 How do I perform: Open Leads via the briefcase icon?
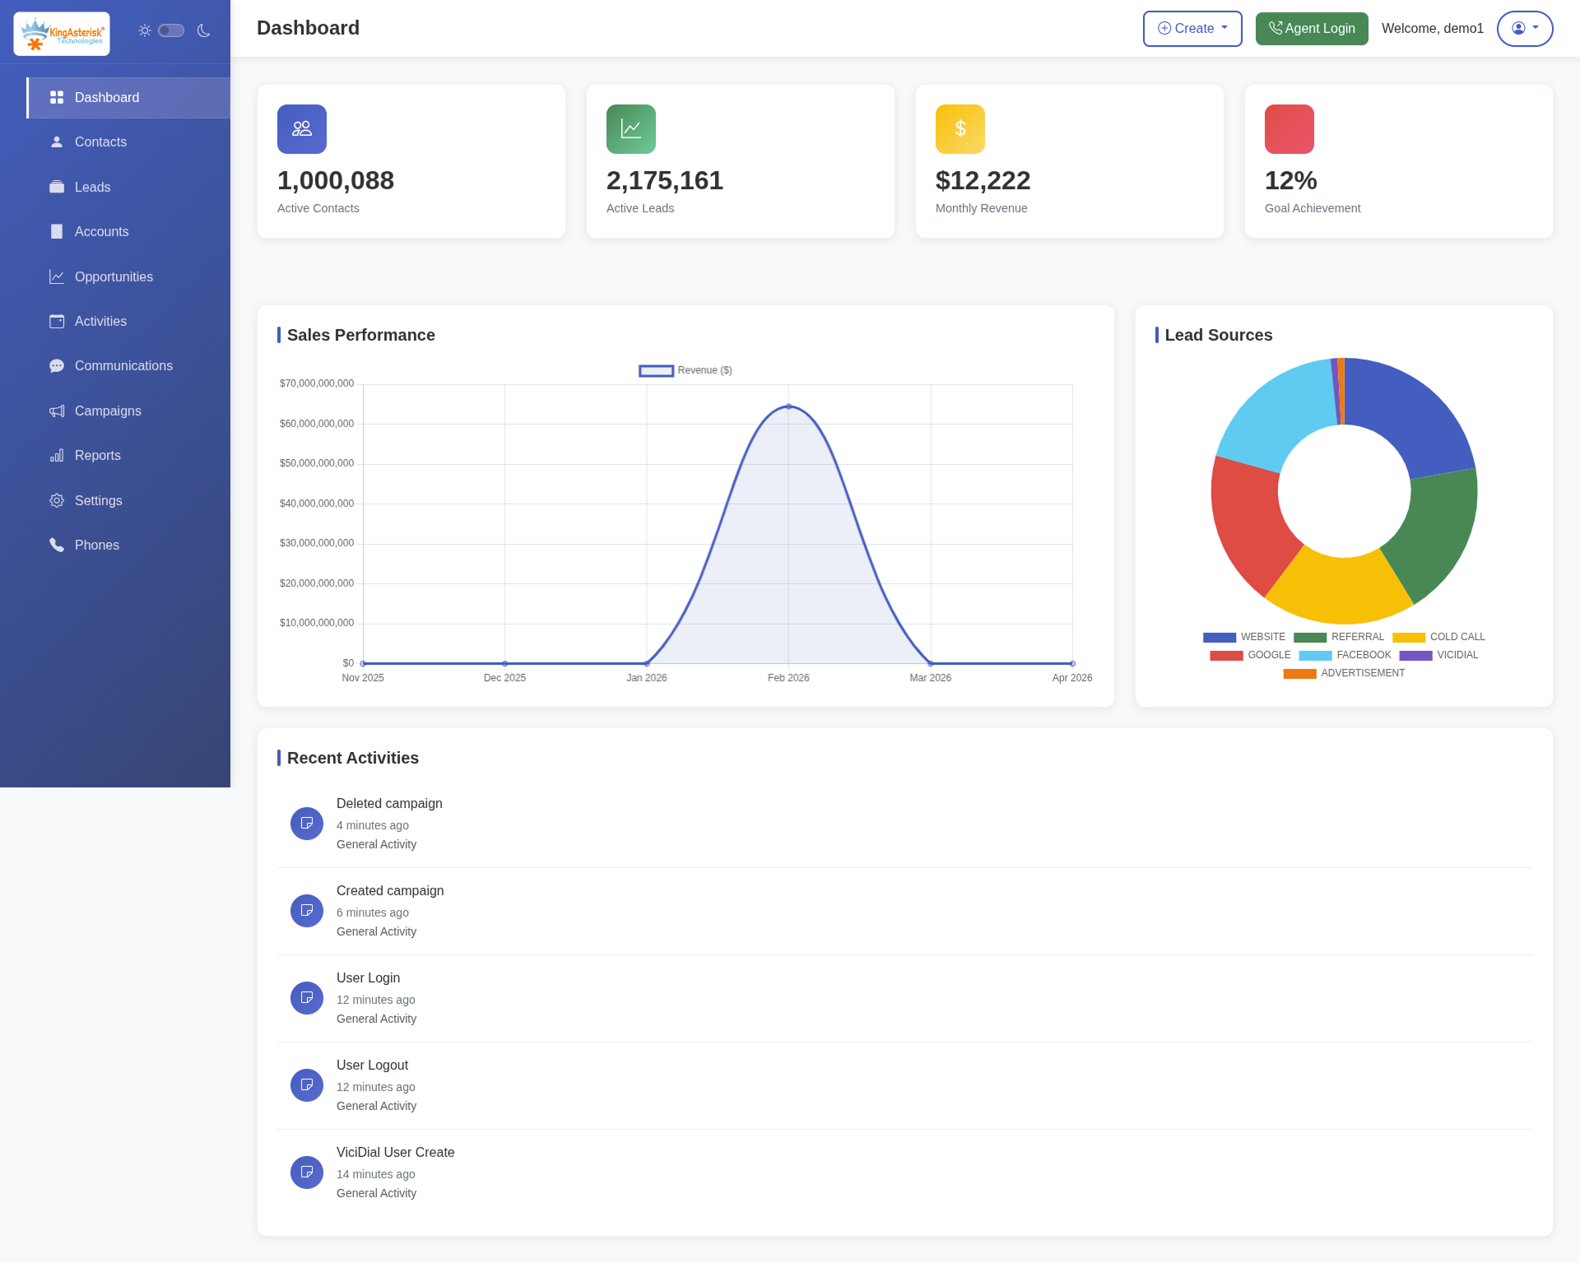pos(57,187)
